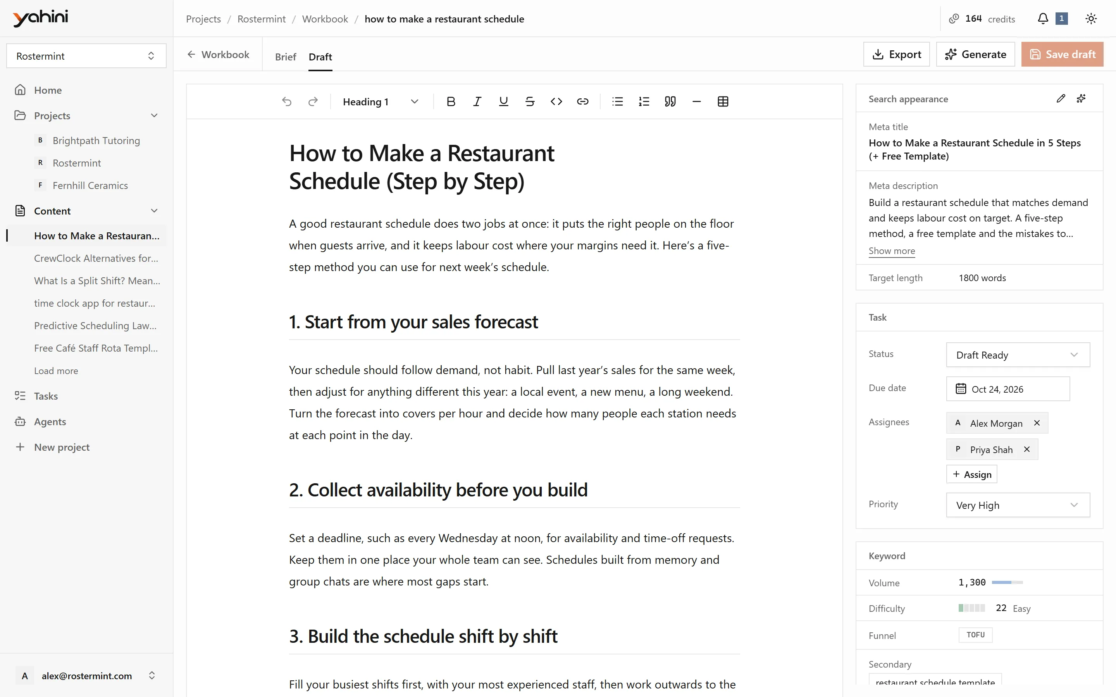Insert a table
This screenshot has width=1116, height=697.
[x=723, y=101]
